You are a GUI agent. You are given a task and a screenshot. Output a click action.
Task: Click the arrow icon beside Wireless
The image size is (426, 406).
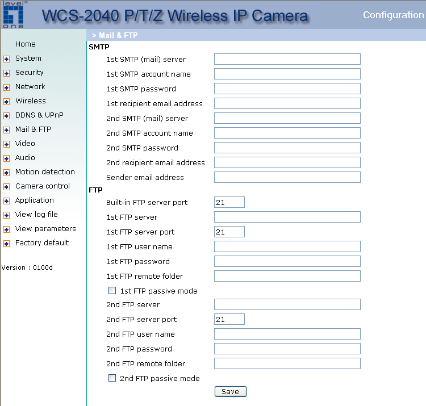[x=6, y=102]
